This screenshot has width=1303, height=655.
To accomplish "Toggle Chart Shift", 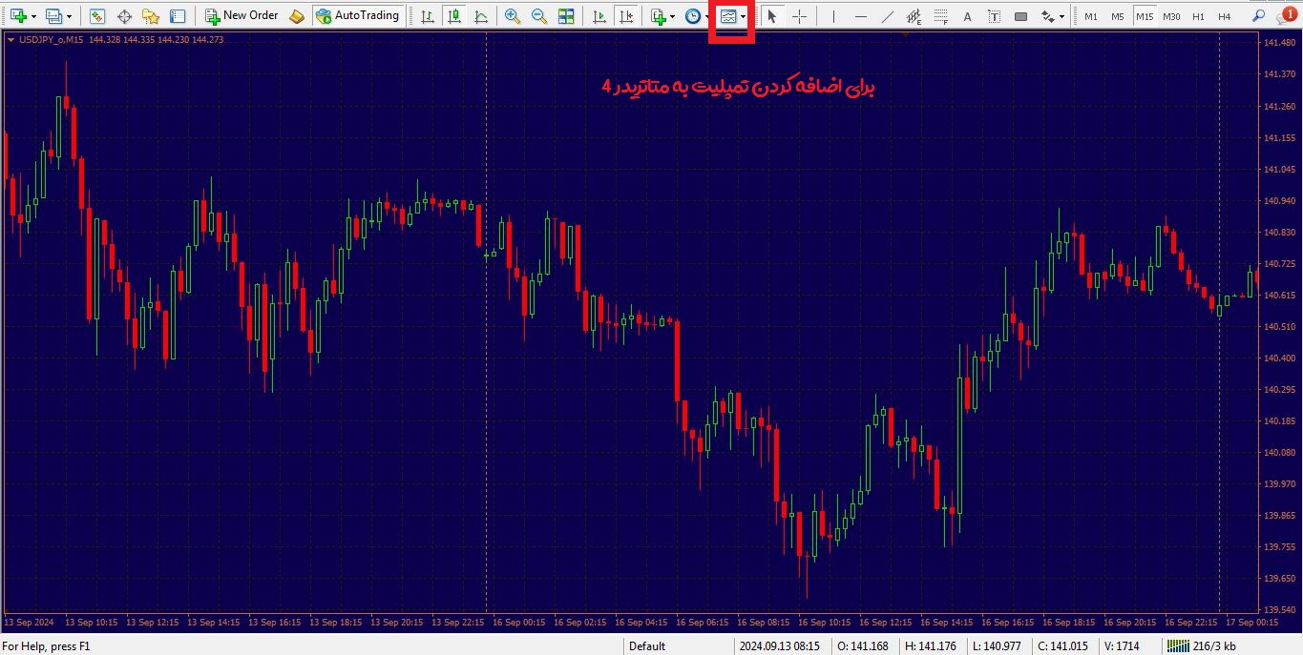I will [x=626, y=16].
